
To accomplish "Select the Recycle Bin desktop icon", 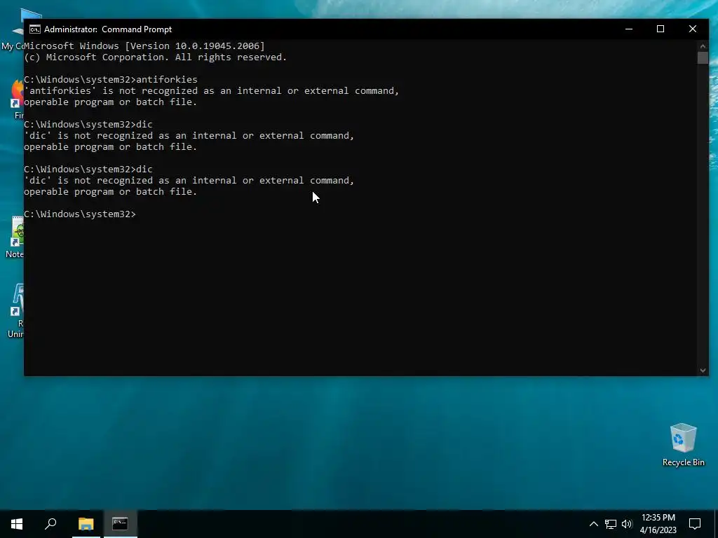I will [x=683, y=445].
